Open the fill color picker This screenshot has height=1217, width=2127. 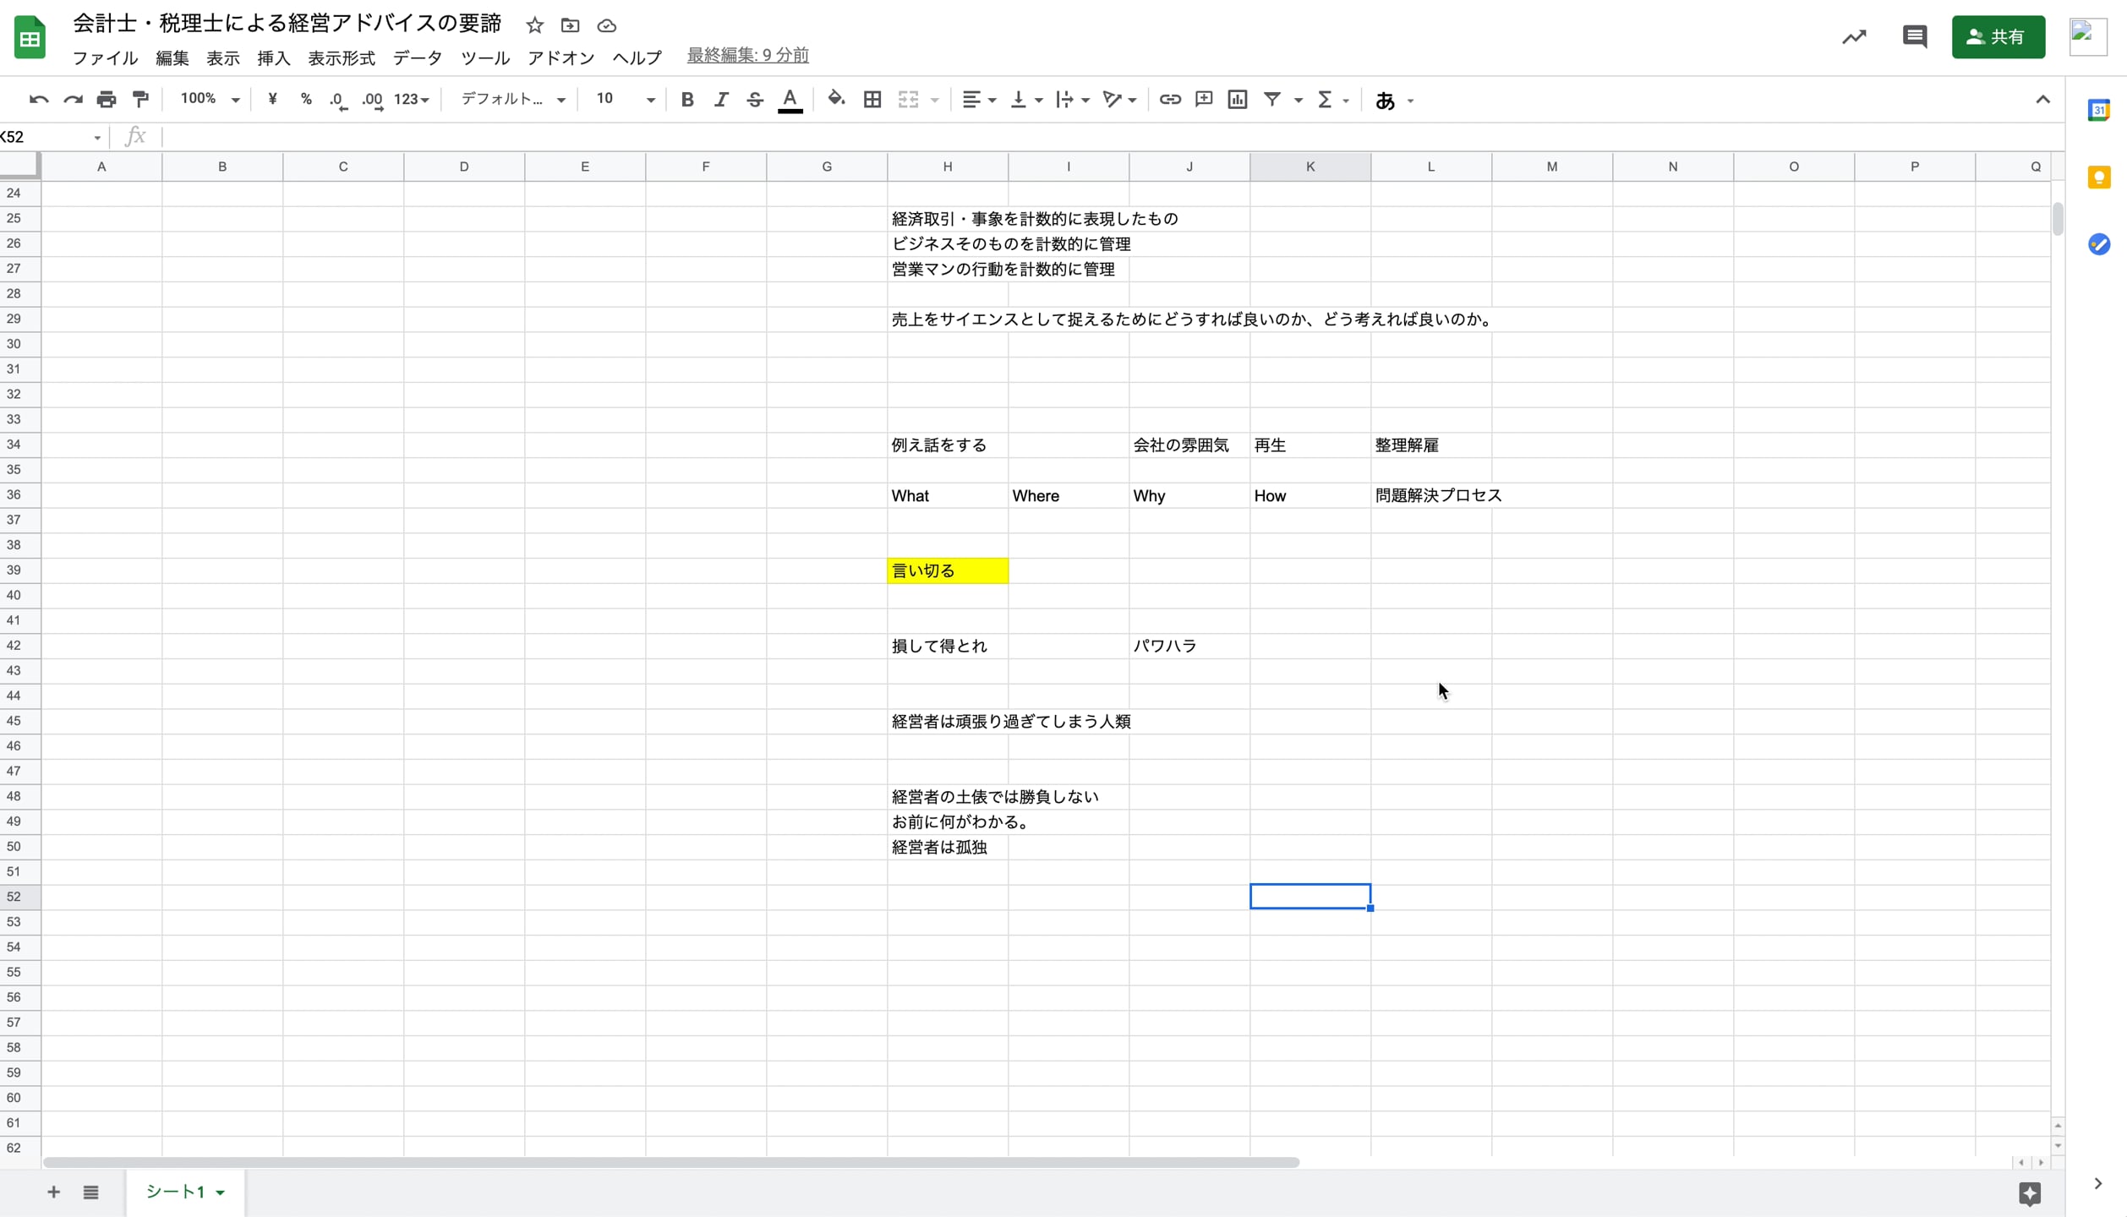point(835,100)
